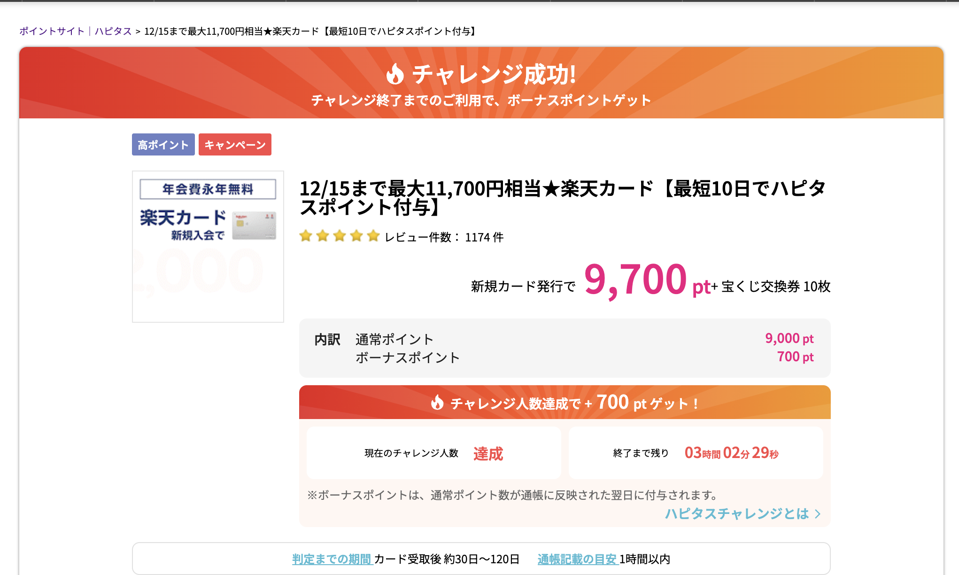Click the credit card picture in the thumbnail
The width and height of the screenshot is (959, 575).
click(x=254, y=225)
